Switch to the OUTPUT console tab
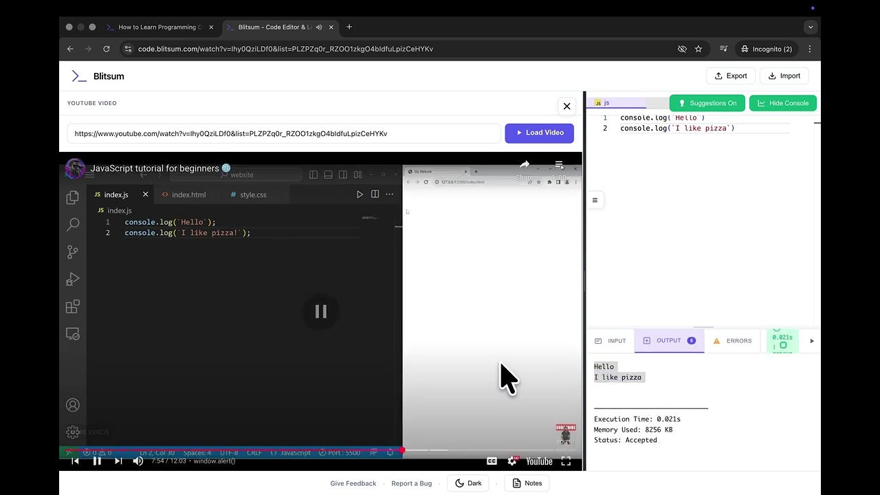 tap(670, 341)
